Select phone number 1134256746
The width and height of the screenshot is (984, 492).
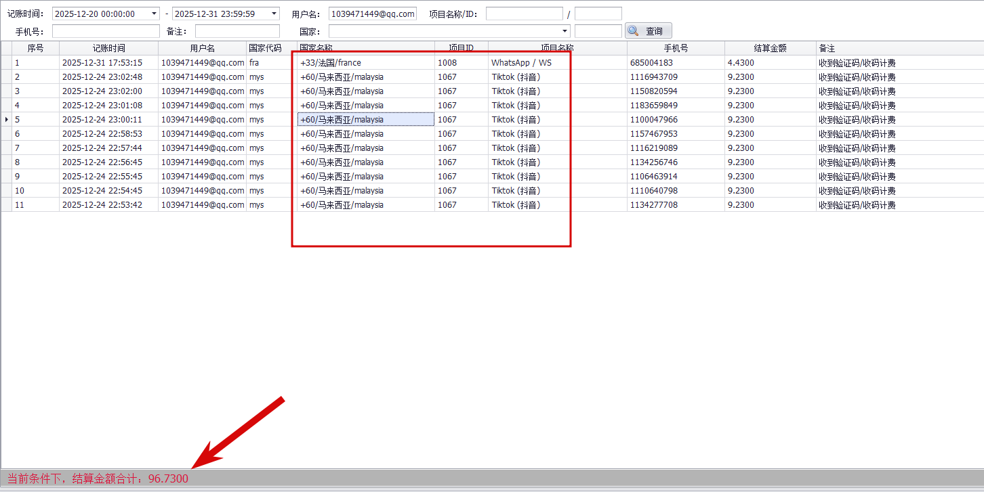click(676, 162)
